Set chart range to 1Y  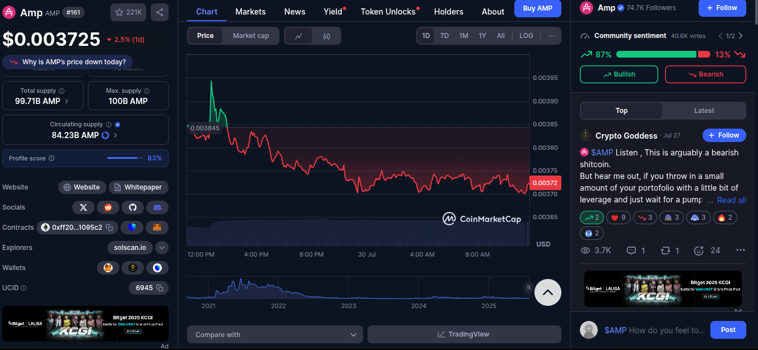click(482, 36)
